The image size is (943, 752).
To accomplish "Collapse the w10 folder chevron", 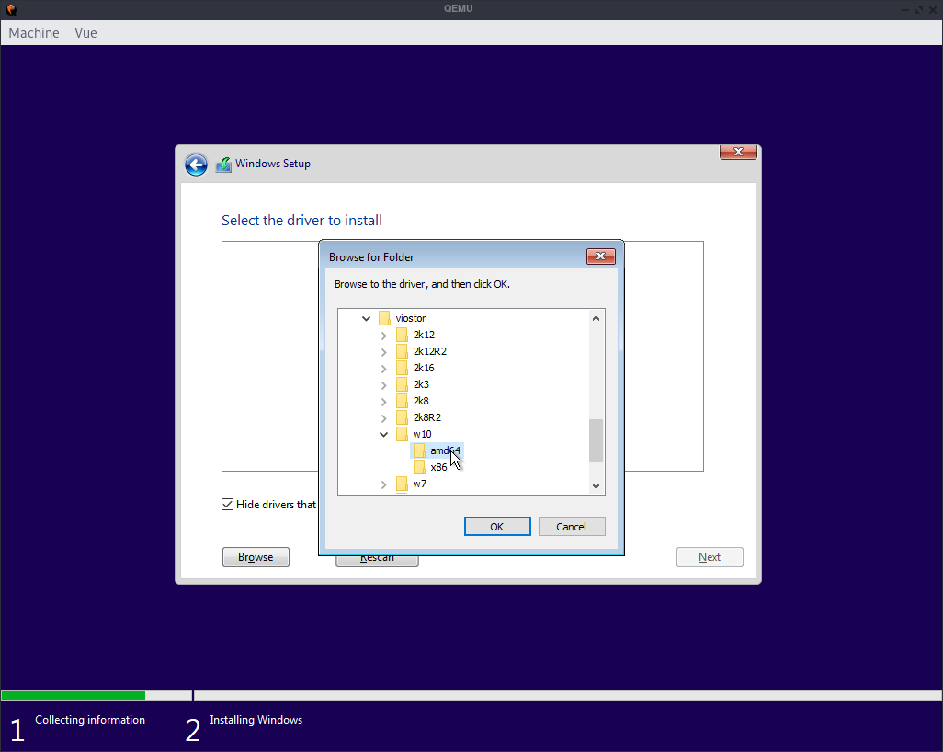I will coord(383,433).
